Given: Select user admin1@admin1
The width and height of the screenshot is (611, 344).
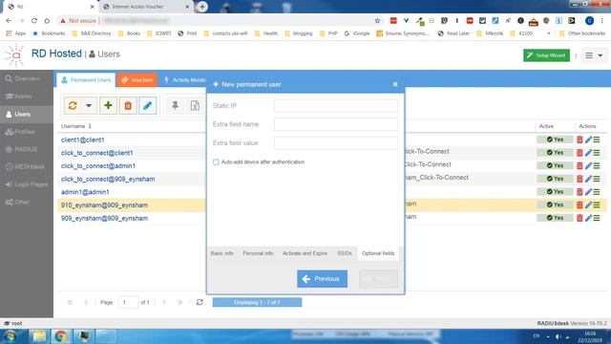Looking at the screenshot, I should (x=85, y=192).
